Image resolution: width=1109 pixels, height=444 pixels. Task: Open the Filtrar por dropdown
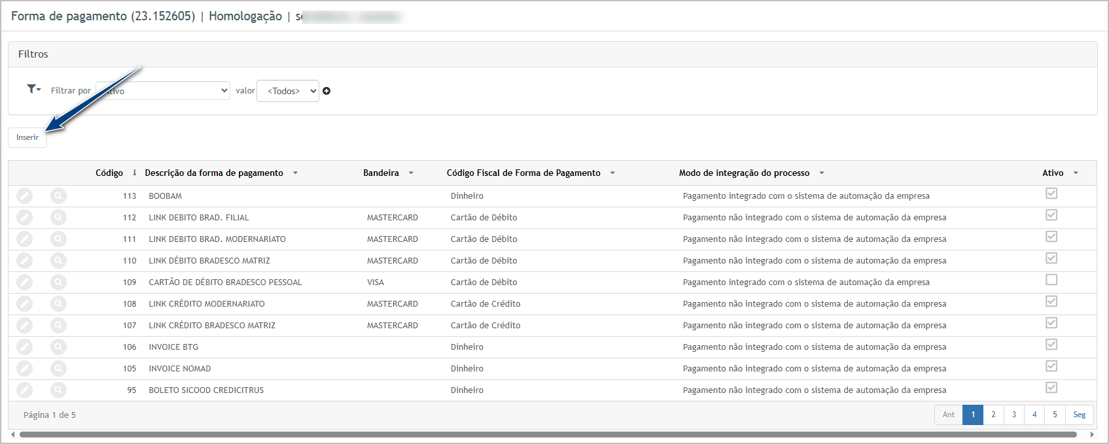[163, 91]
